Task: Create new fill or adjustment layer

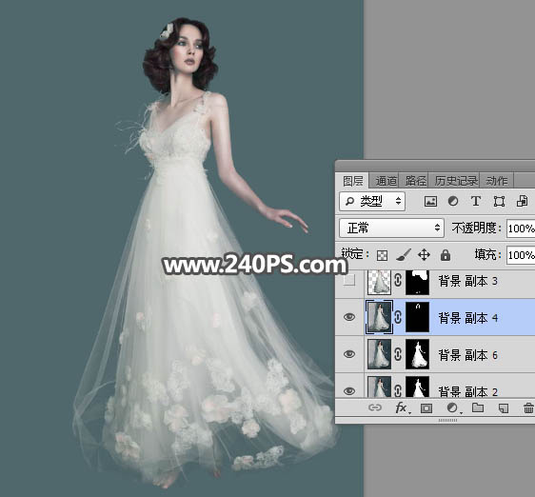Action: [453, 408]
